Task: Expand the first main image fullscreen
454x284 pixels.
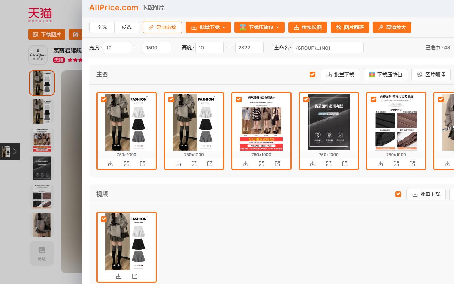Action: [x=127, y=164]
